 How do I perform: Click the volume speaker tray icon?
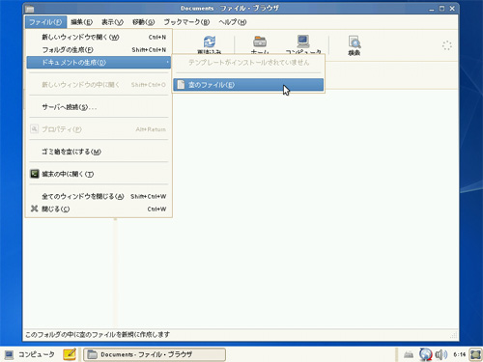tap(440, 354)
